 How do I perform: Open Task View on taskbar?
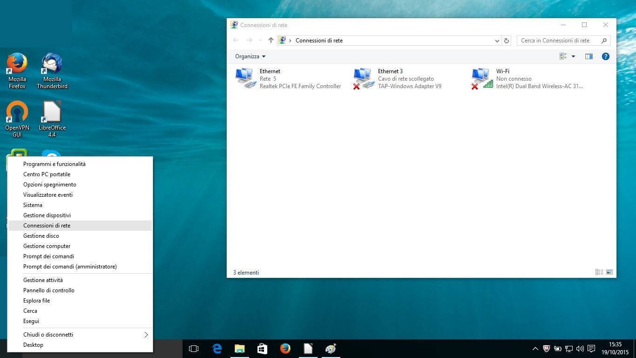tap(194, 349)
